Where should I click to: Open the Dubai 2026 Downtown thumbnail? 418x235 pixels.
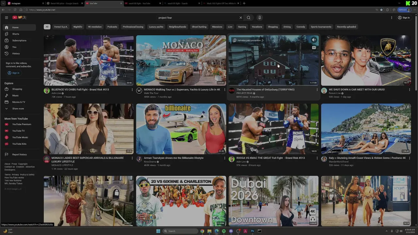click(x=274, y=201)
